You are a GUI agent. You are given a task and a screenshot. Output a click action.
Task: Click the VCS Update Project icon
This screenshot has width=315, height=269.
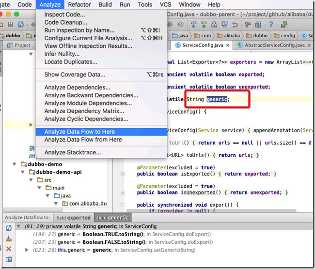(193, 25)
